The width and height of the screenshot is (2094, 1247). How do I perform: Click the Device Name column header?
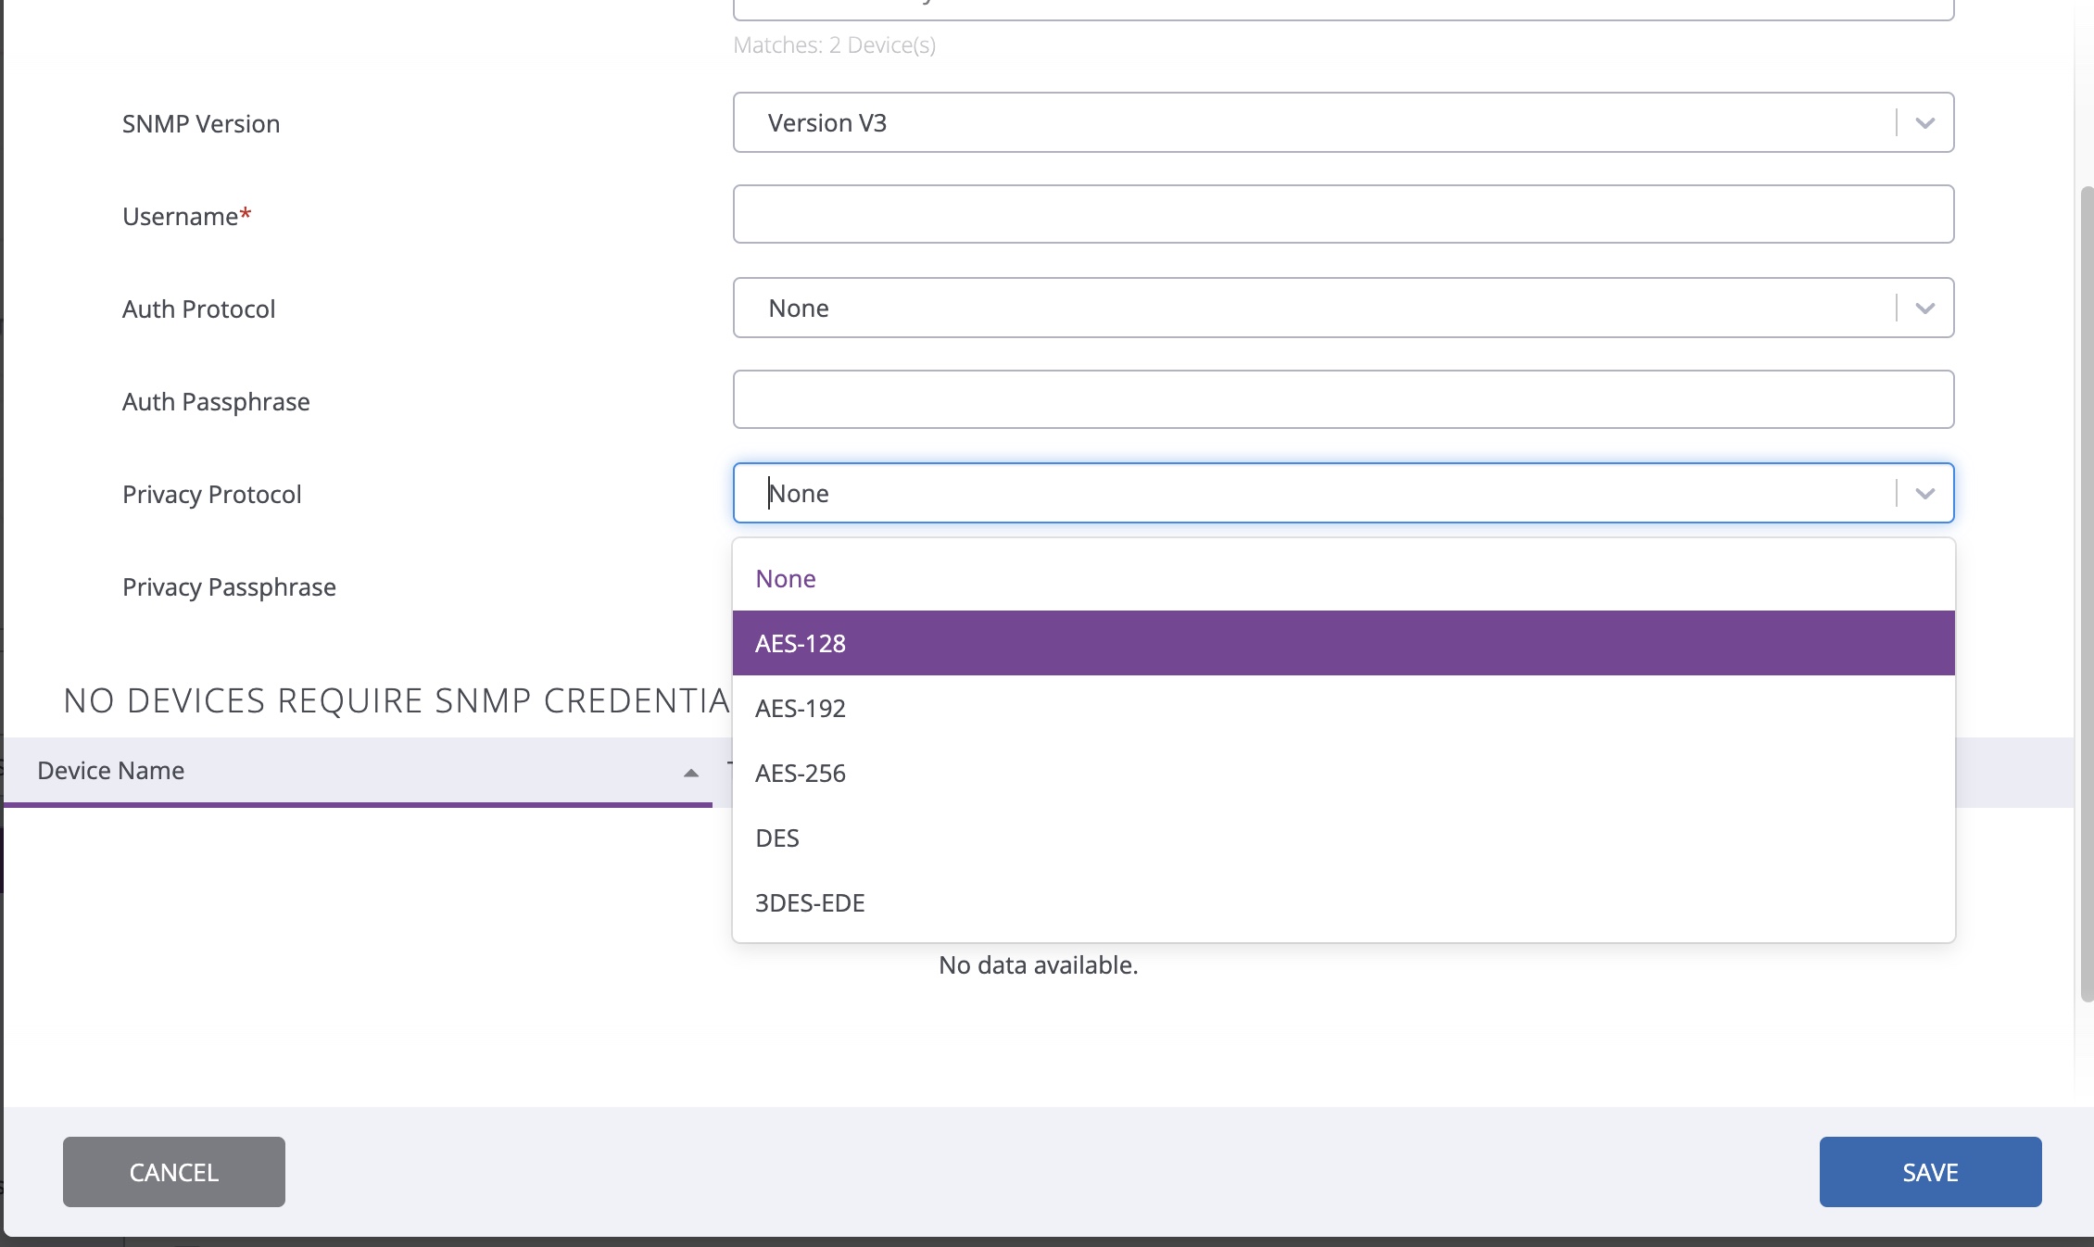coord(111,771)
